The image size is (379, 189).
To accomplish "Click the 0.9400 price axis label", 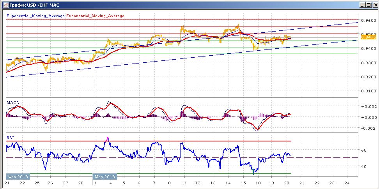I will (x=368, y=49).
